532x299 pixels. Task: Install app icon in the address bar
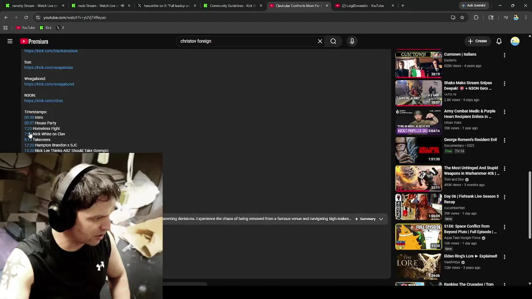click(x=453, y=17)
